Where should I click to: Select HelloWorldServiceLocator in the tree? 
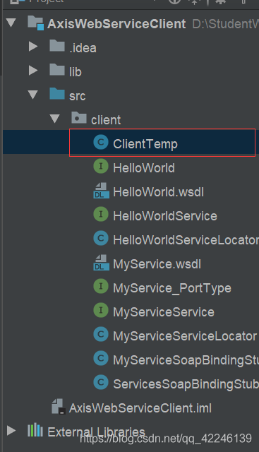pos(186,240)
